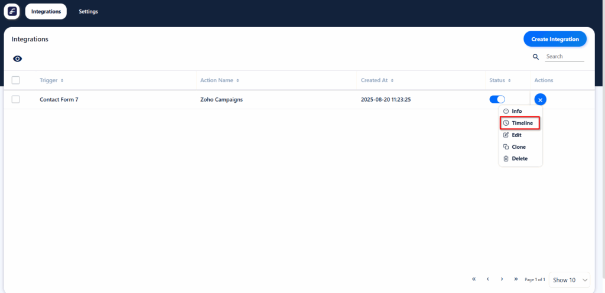The image size is (605, 293).
Task: Switch to the Settings tab
Action: coord(89,12)
